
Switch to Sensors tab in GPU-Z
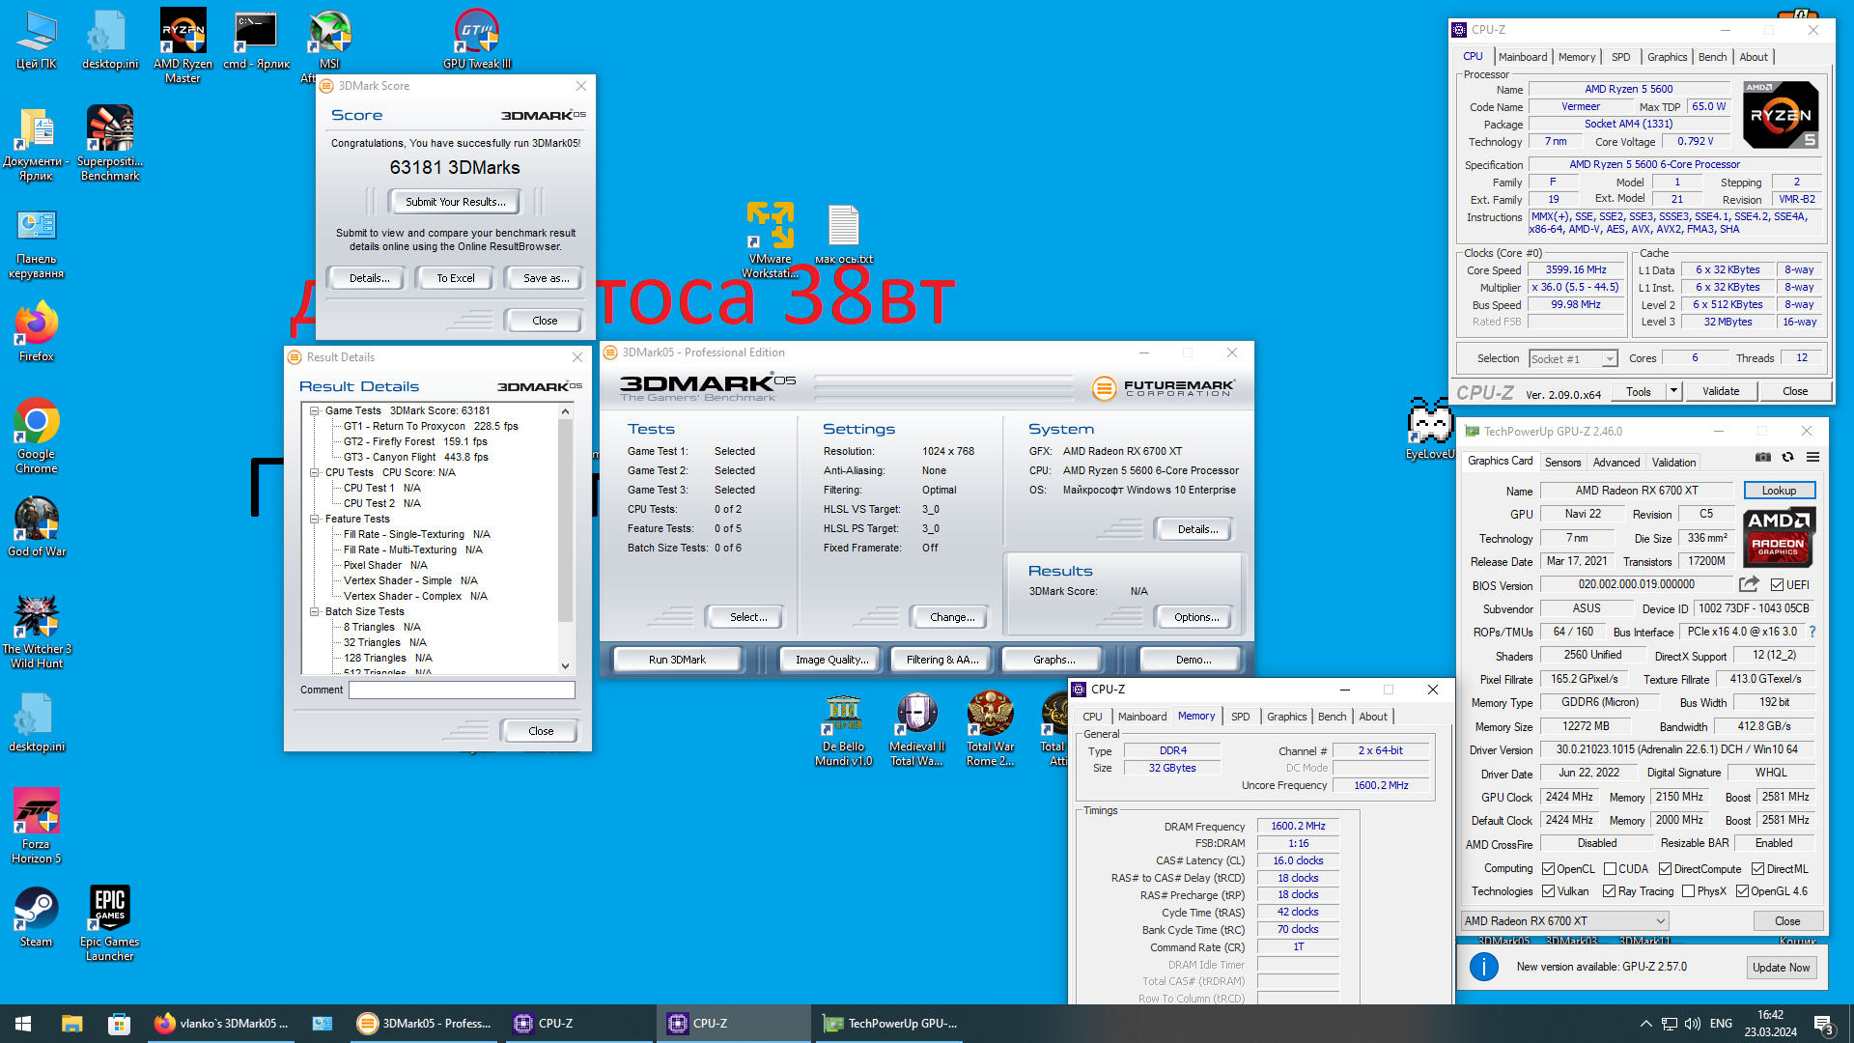tap(1562, 463)
